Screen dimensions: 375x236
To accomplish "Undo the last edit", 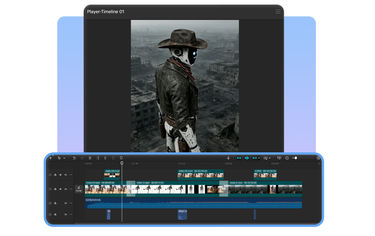I will pos(74,158).
